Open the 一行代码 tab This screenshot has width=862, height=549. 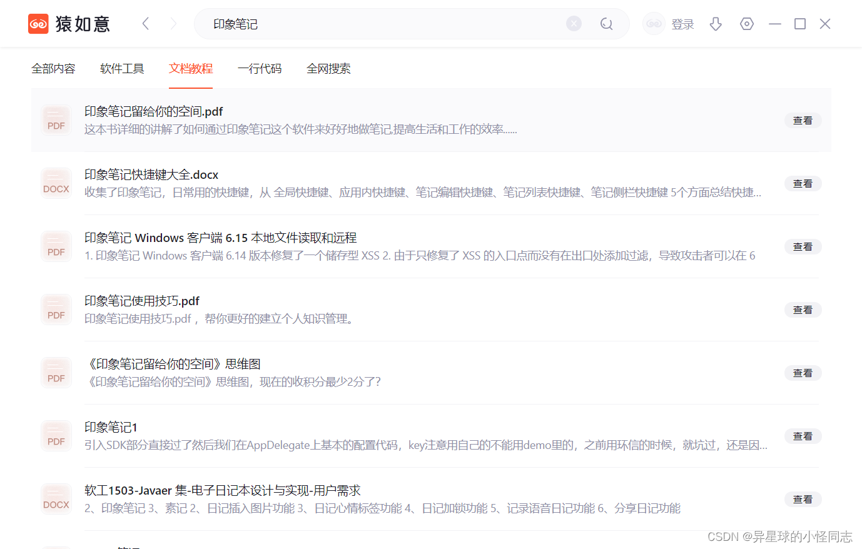tap(260, 69)
